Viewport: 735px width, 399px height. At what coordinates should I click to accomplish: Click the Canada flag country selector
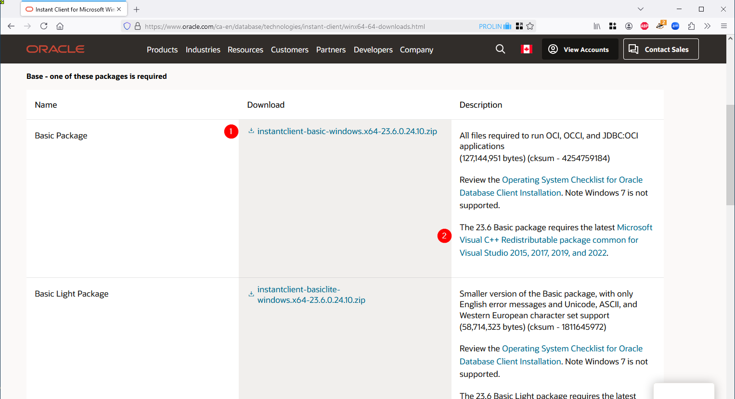pyautogui.click(x=526, y=49)
